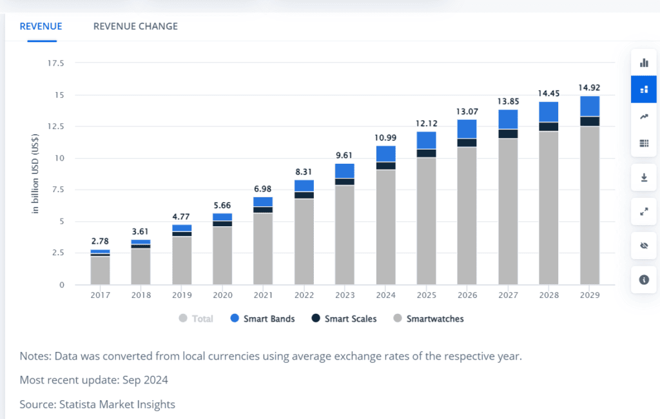Expand chart to fullscreen

coord(643,211)
